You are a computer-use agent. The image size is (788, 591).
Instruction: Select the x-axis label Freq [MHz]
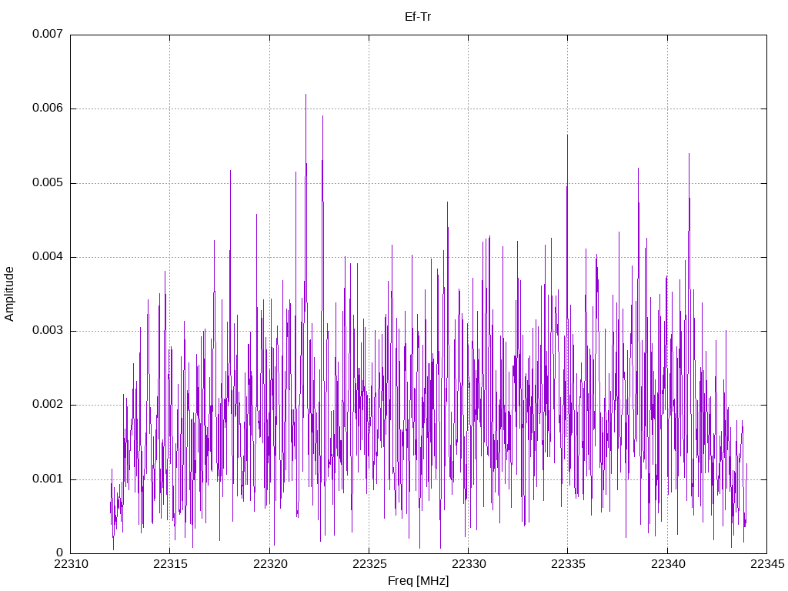point(418,581)
